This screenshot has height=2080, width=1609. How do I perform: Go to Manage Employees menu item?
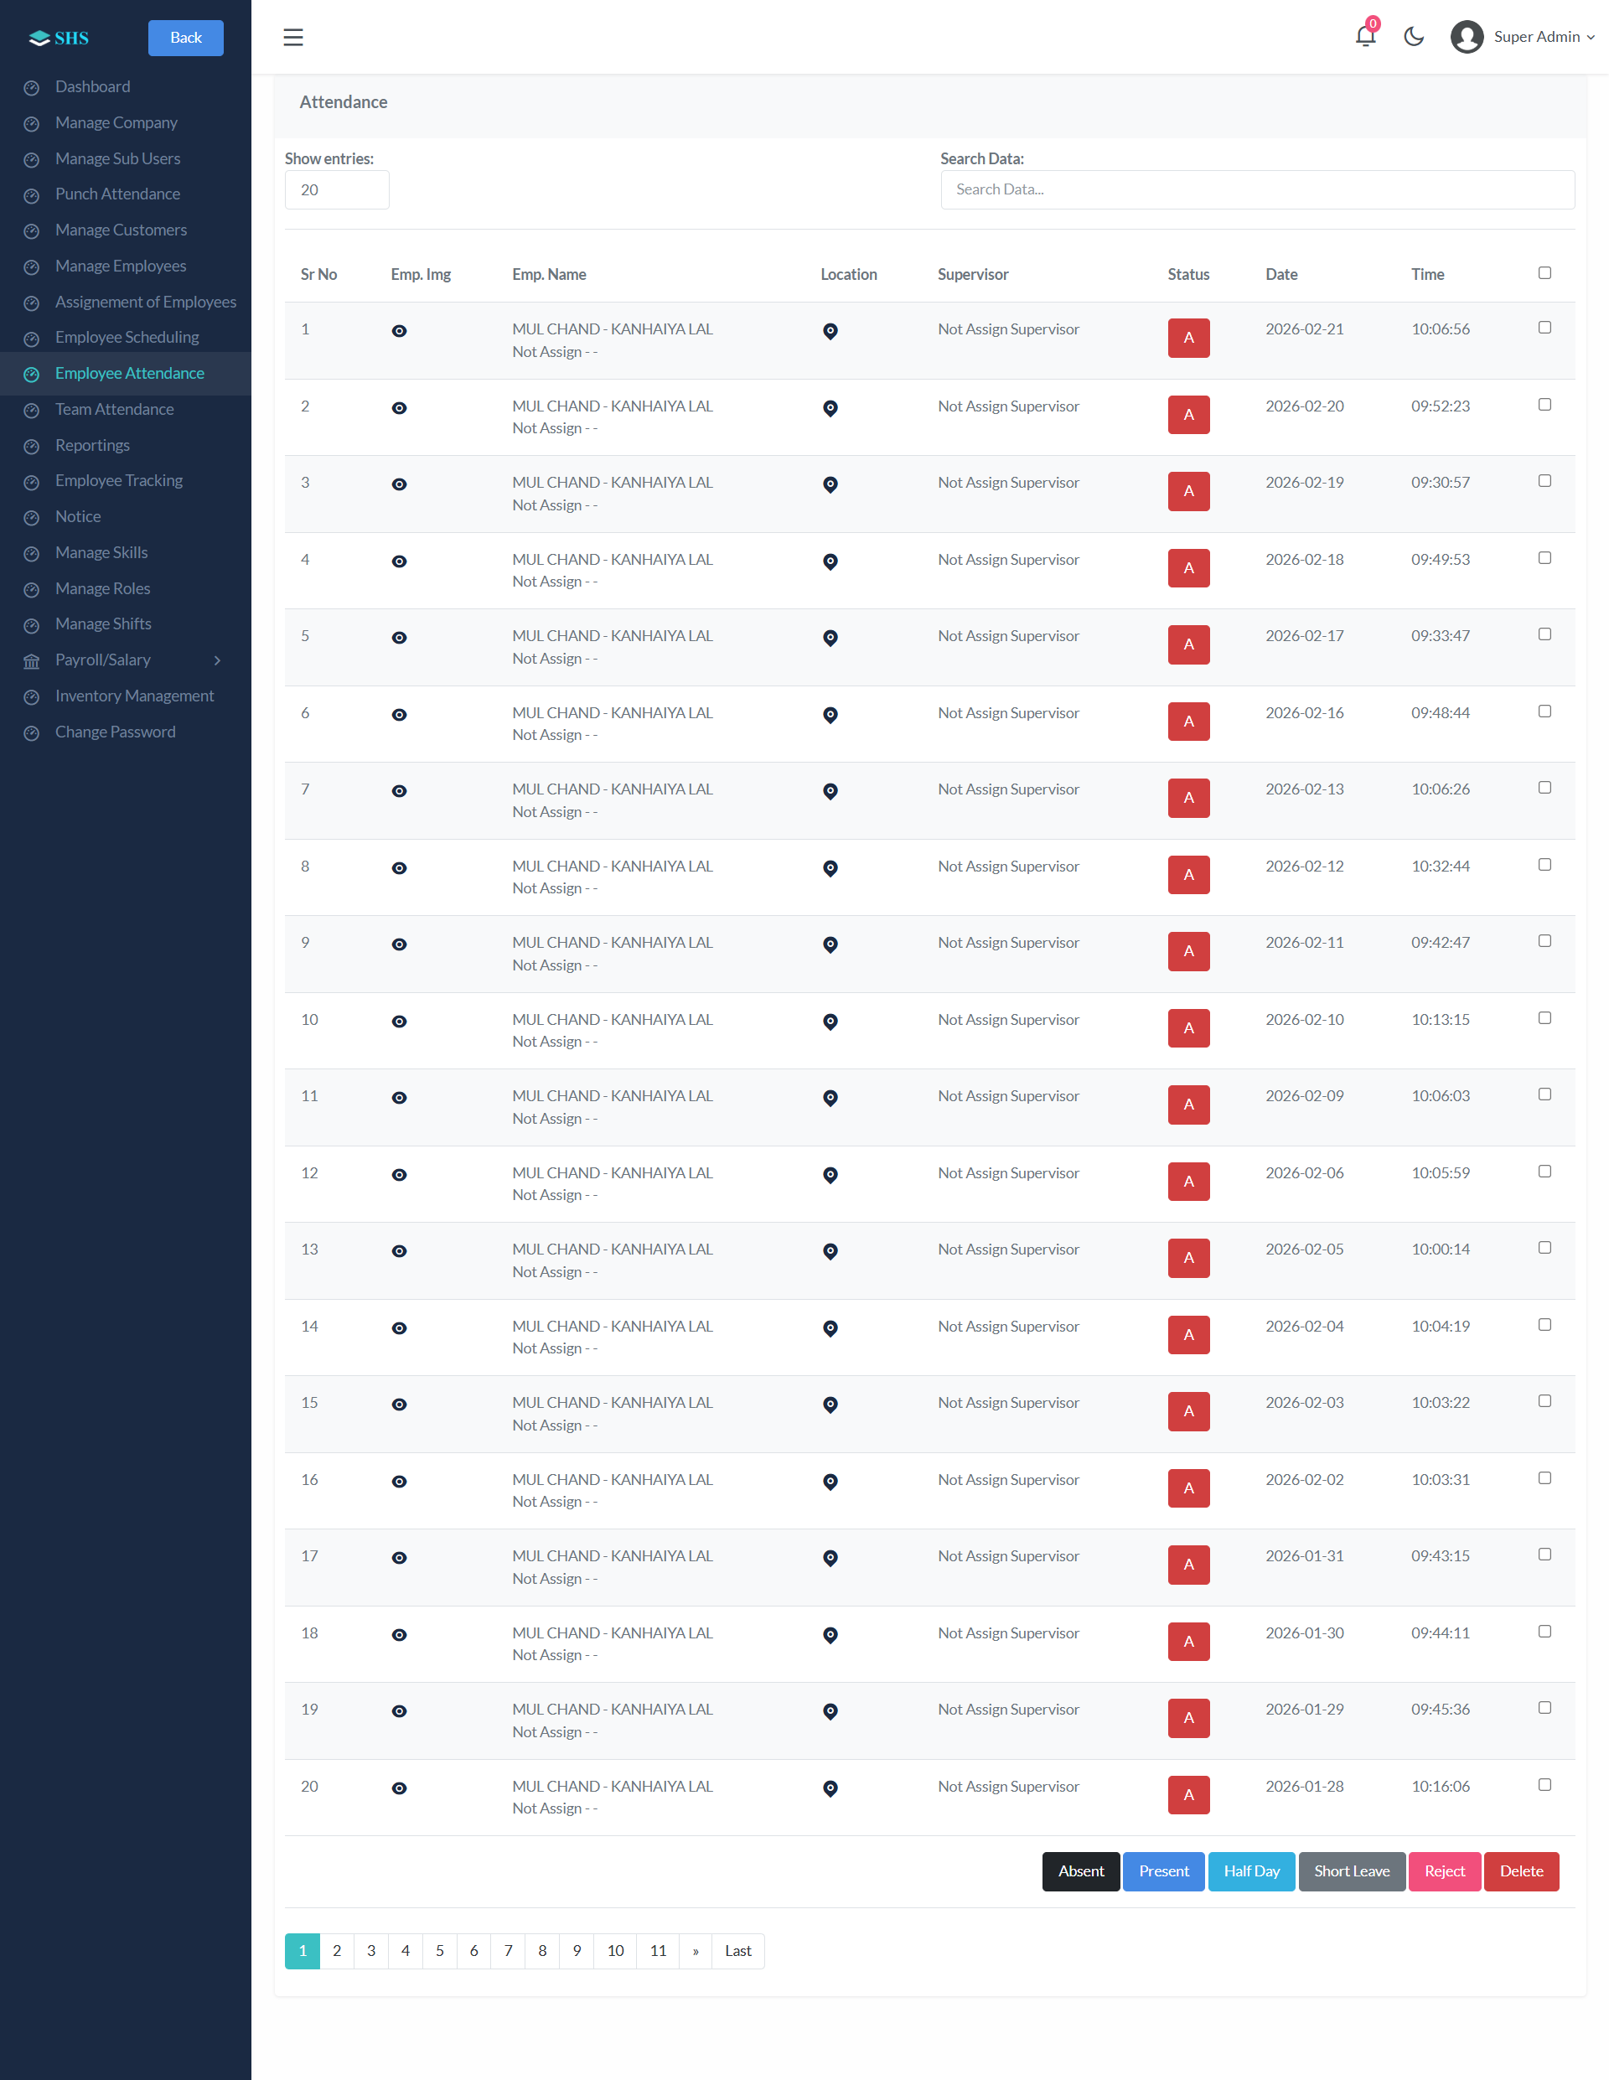coord(120,266)
